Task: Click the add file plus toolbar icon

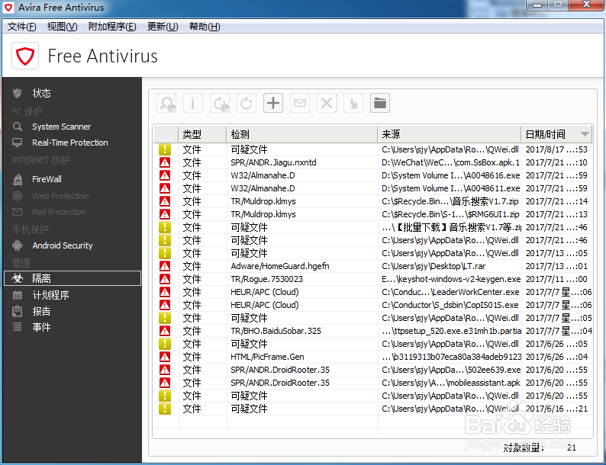Action: pos(273,103)
